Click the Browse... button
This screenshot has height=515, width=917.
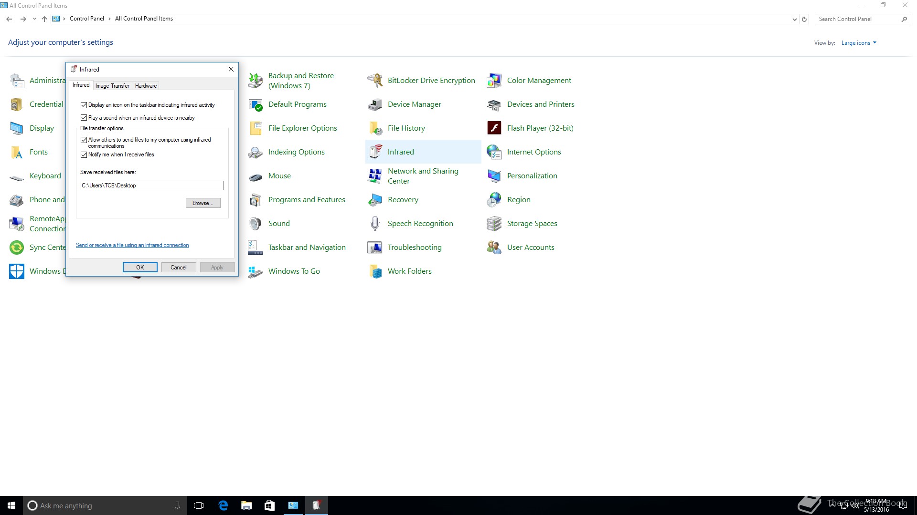coord(203,203)
